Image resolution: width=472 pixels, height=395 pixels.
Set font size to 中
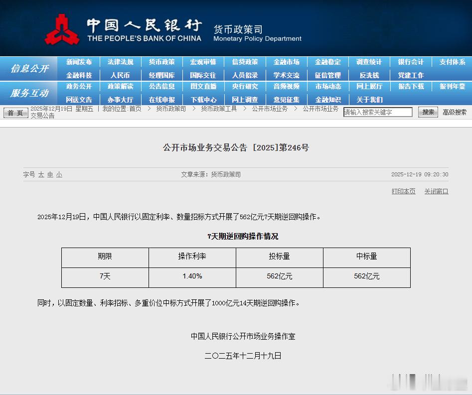50,174
